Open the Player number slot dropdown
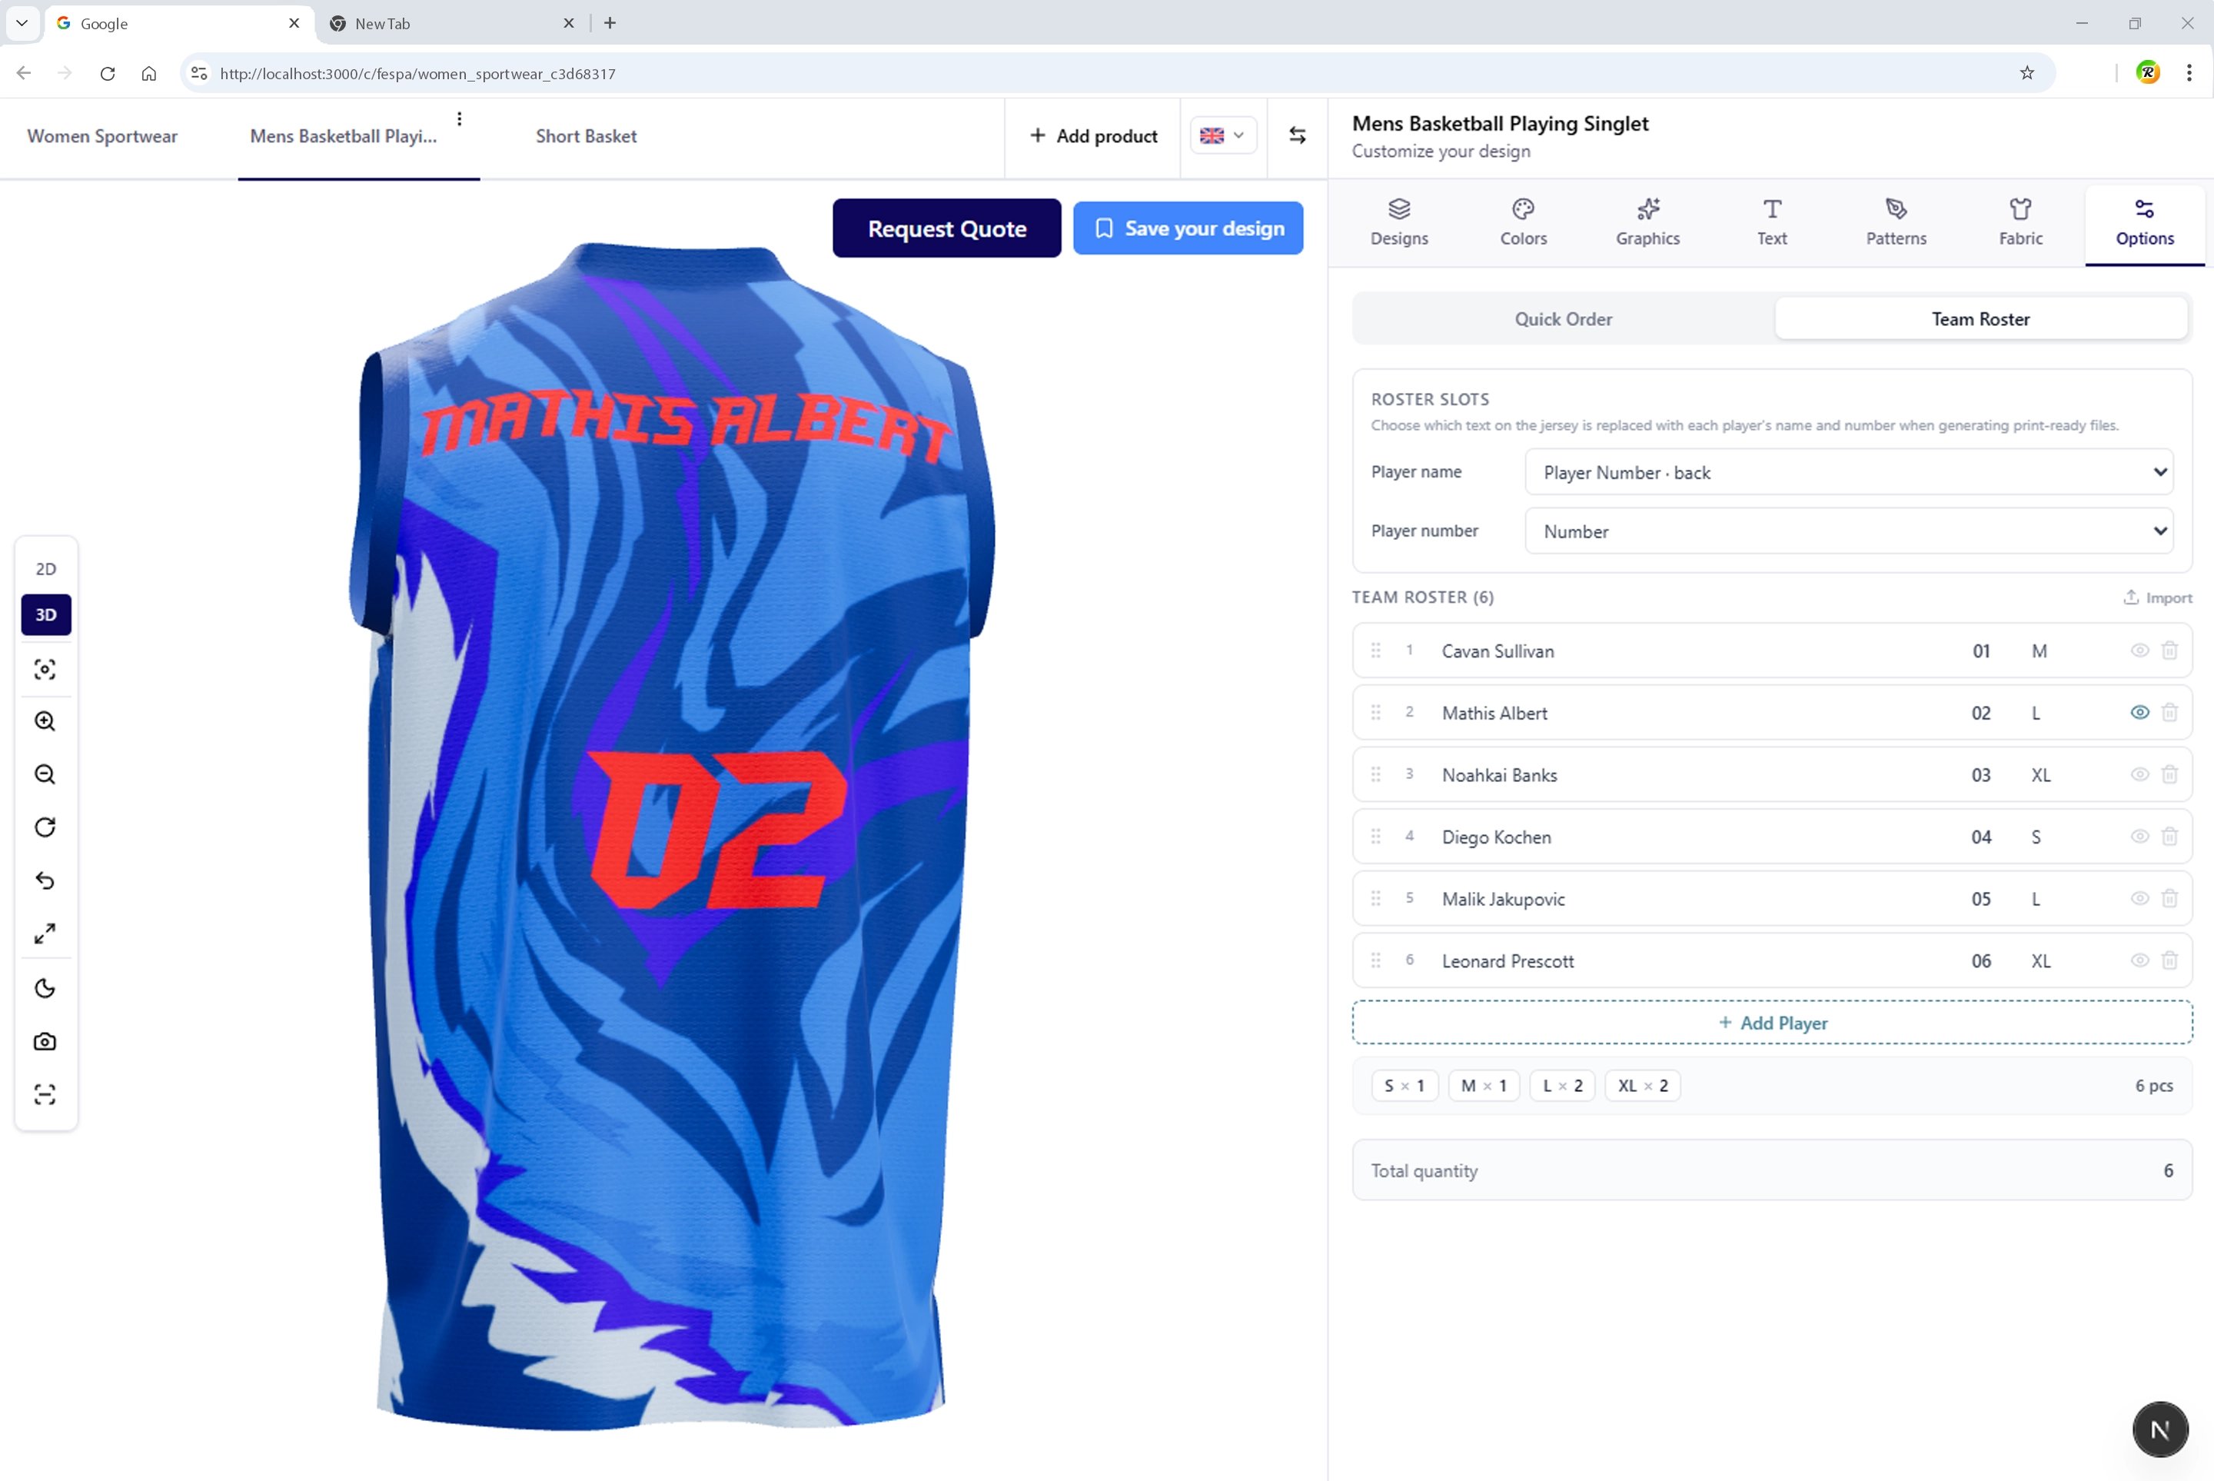The height and width of the screenshot is (1481, 2214). [1849, 531]
